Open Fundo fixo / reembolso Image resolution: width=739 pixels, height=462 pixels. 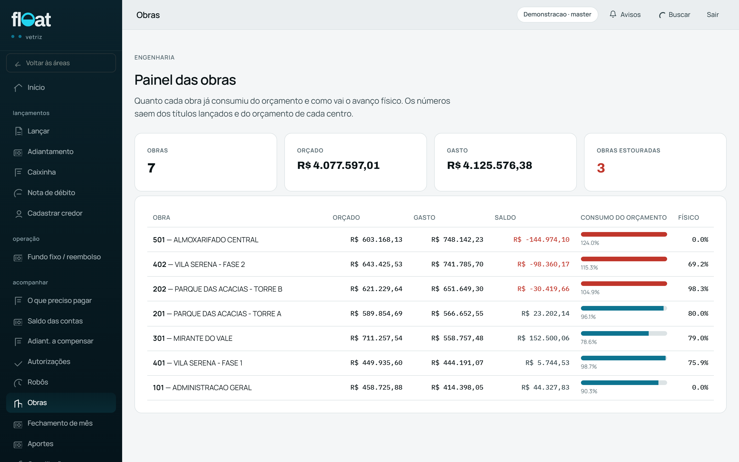61,257
